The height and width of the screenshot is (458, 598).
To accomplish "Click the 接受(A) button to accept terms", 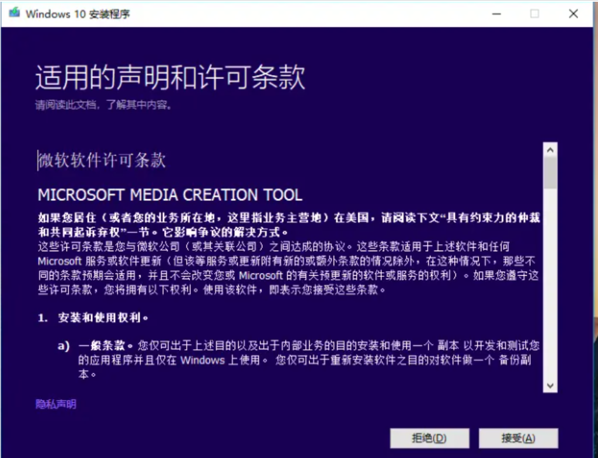I will [517, 438].
